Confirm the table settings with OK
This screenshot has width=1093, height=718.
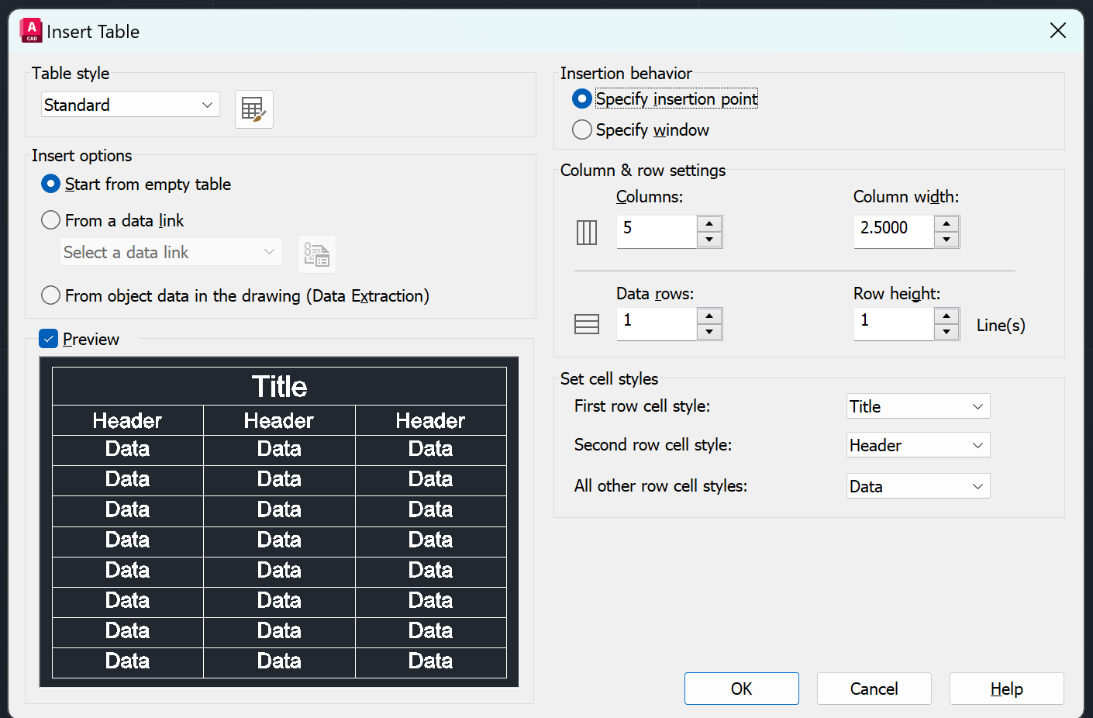click(x=740, y=689)
